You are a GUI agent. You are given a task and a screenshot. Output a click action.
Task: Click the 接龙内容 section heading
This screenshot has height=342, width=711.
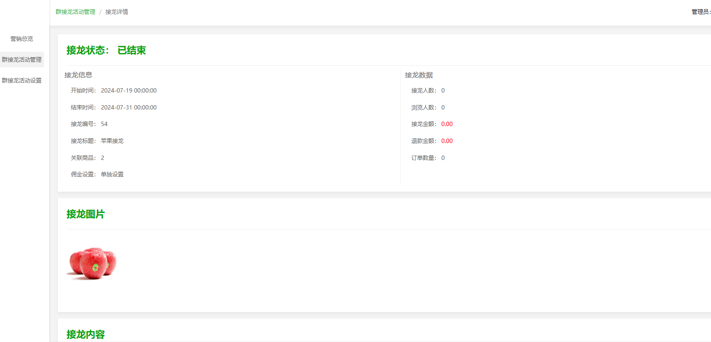(86, 334)
